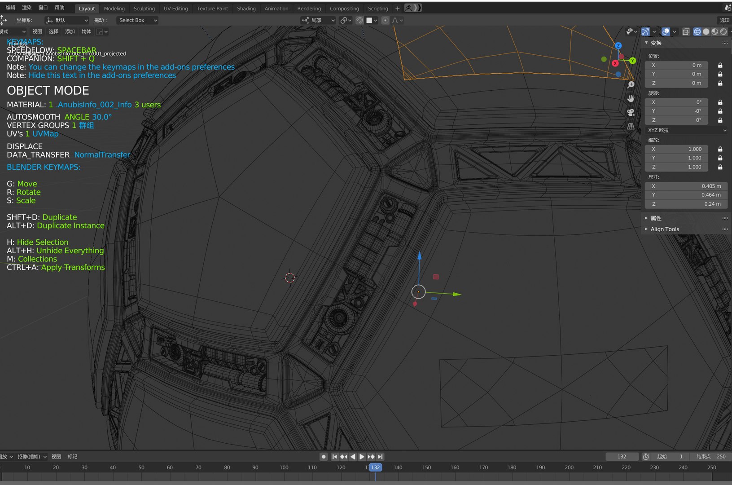The image size is (732, 485).
Task: Select solid viewport shading
Action: pyautogui.click(x=706, y=31)
